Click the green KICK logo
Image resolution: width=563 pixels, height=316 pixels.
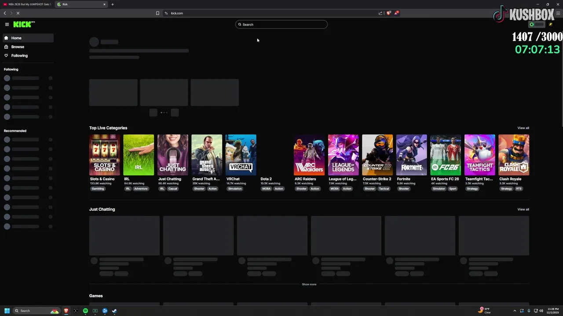click(24, 25)
